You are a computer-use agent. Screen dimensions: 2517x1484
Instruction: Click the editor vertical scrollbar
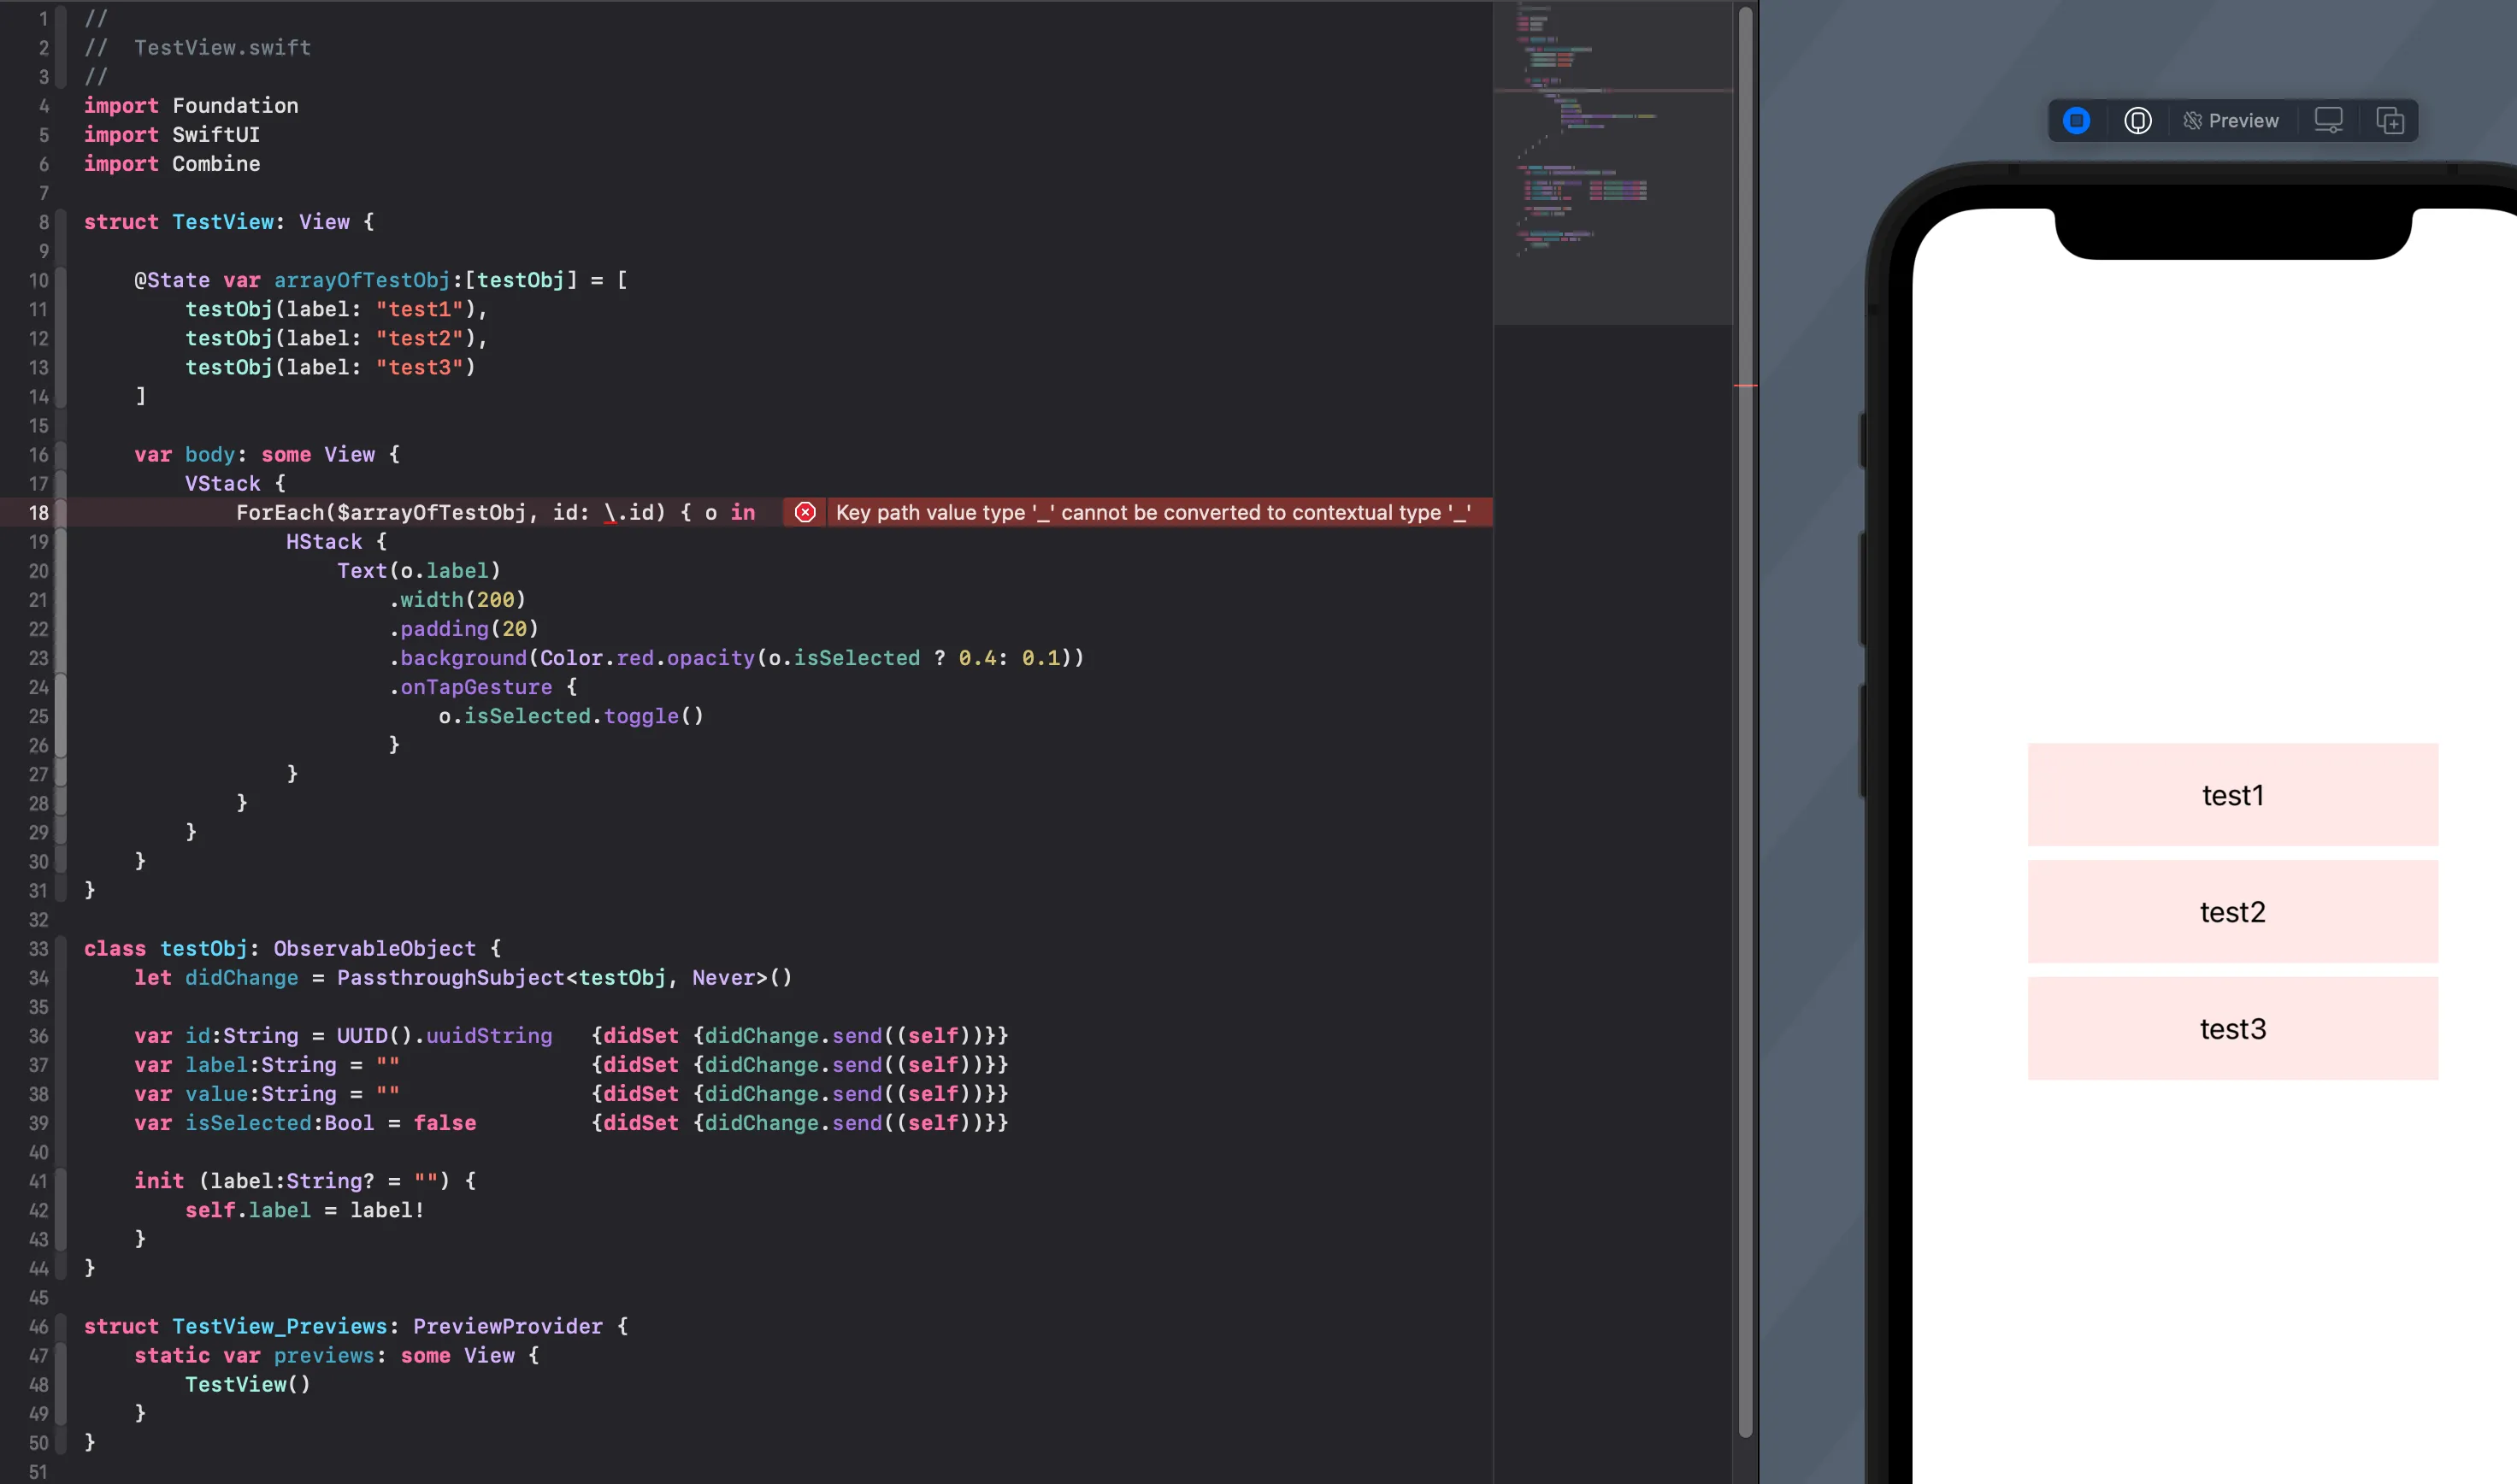tap(1746, 720)
